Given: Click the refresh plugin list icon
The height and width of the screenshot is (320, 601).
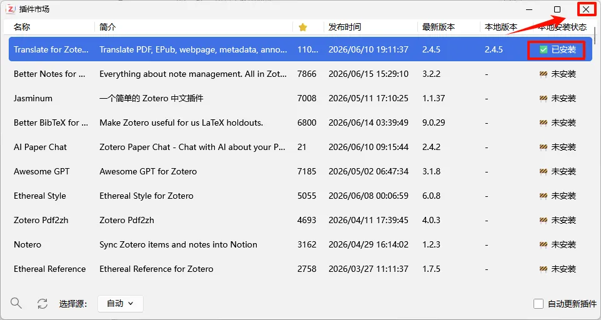Looking at the screenshot, I should (42, 304).
